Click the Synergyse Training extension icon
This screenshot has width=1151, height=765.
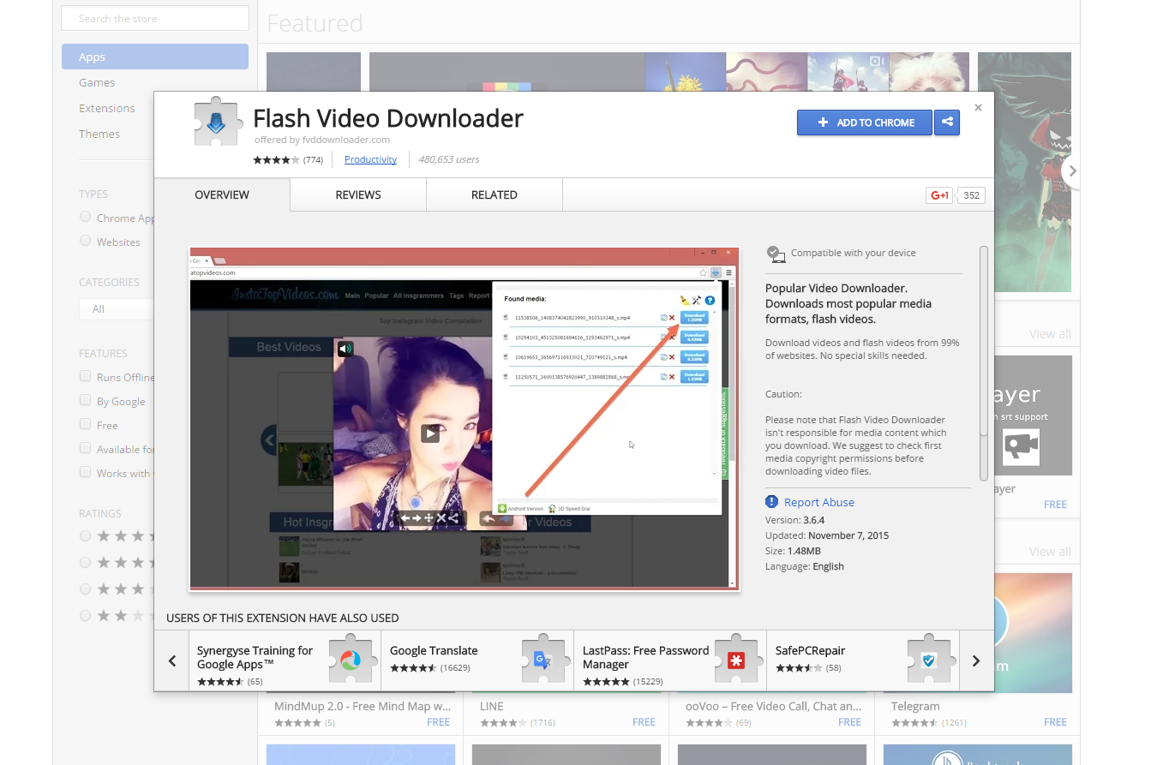pos(352,660)
